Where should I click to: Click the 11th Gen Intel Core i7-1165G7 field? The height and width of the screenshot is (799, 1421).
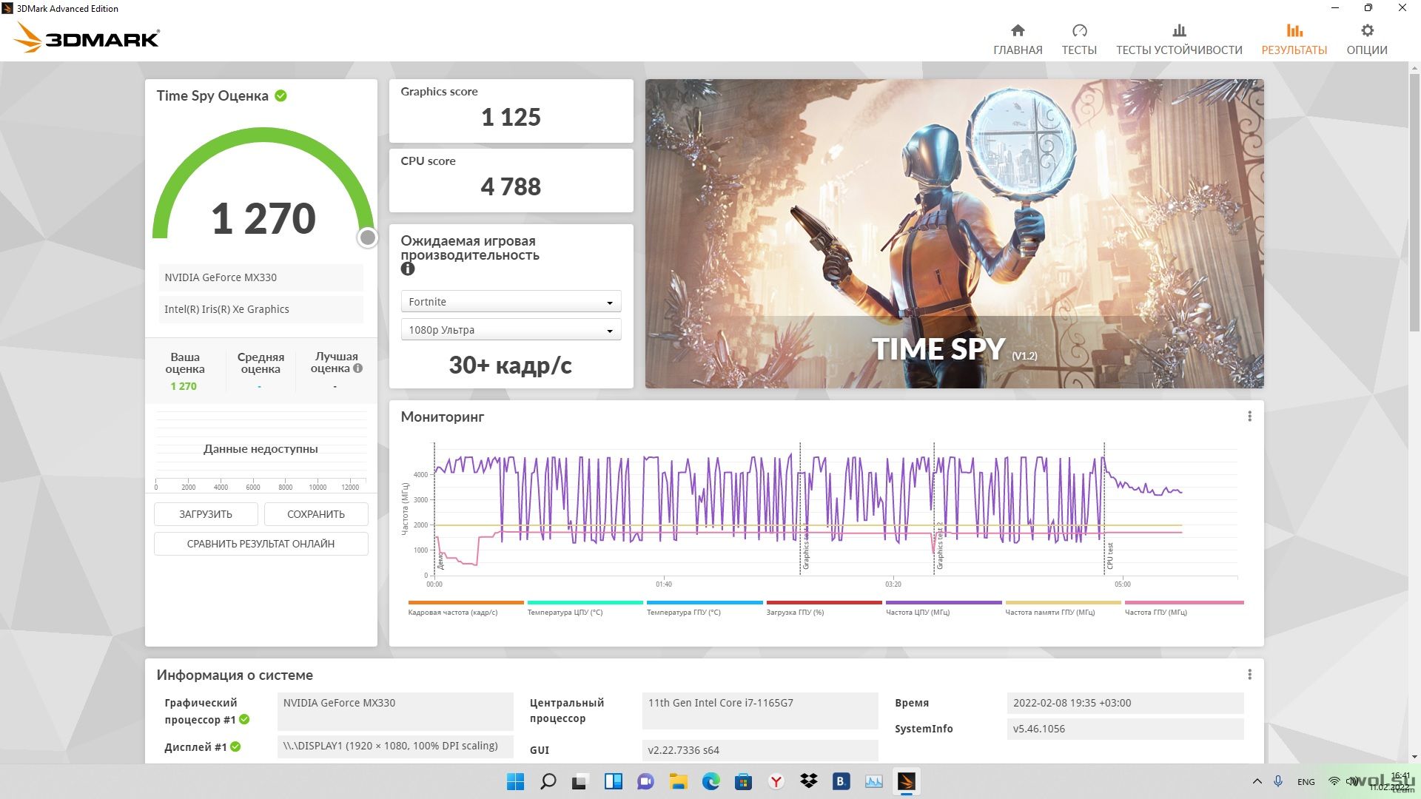pos(760,710)
